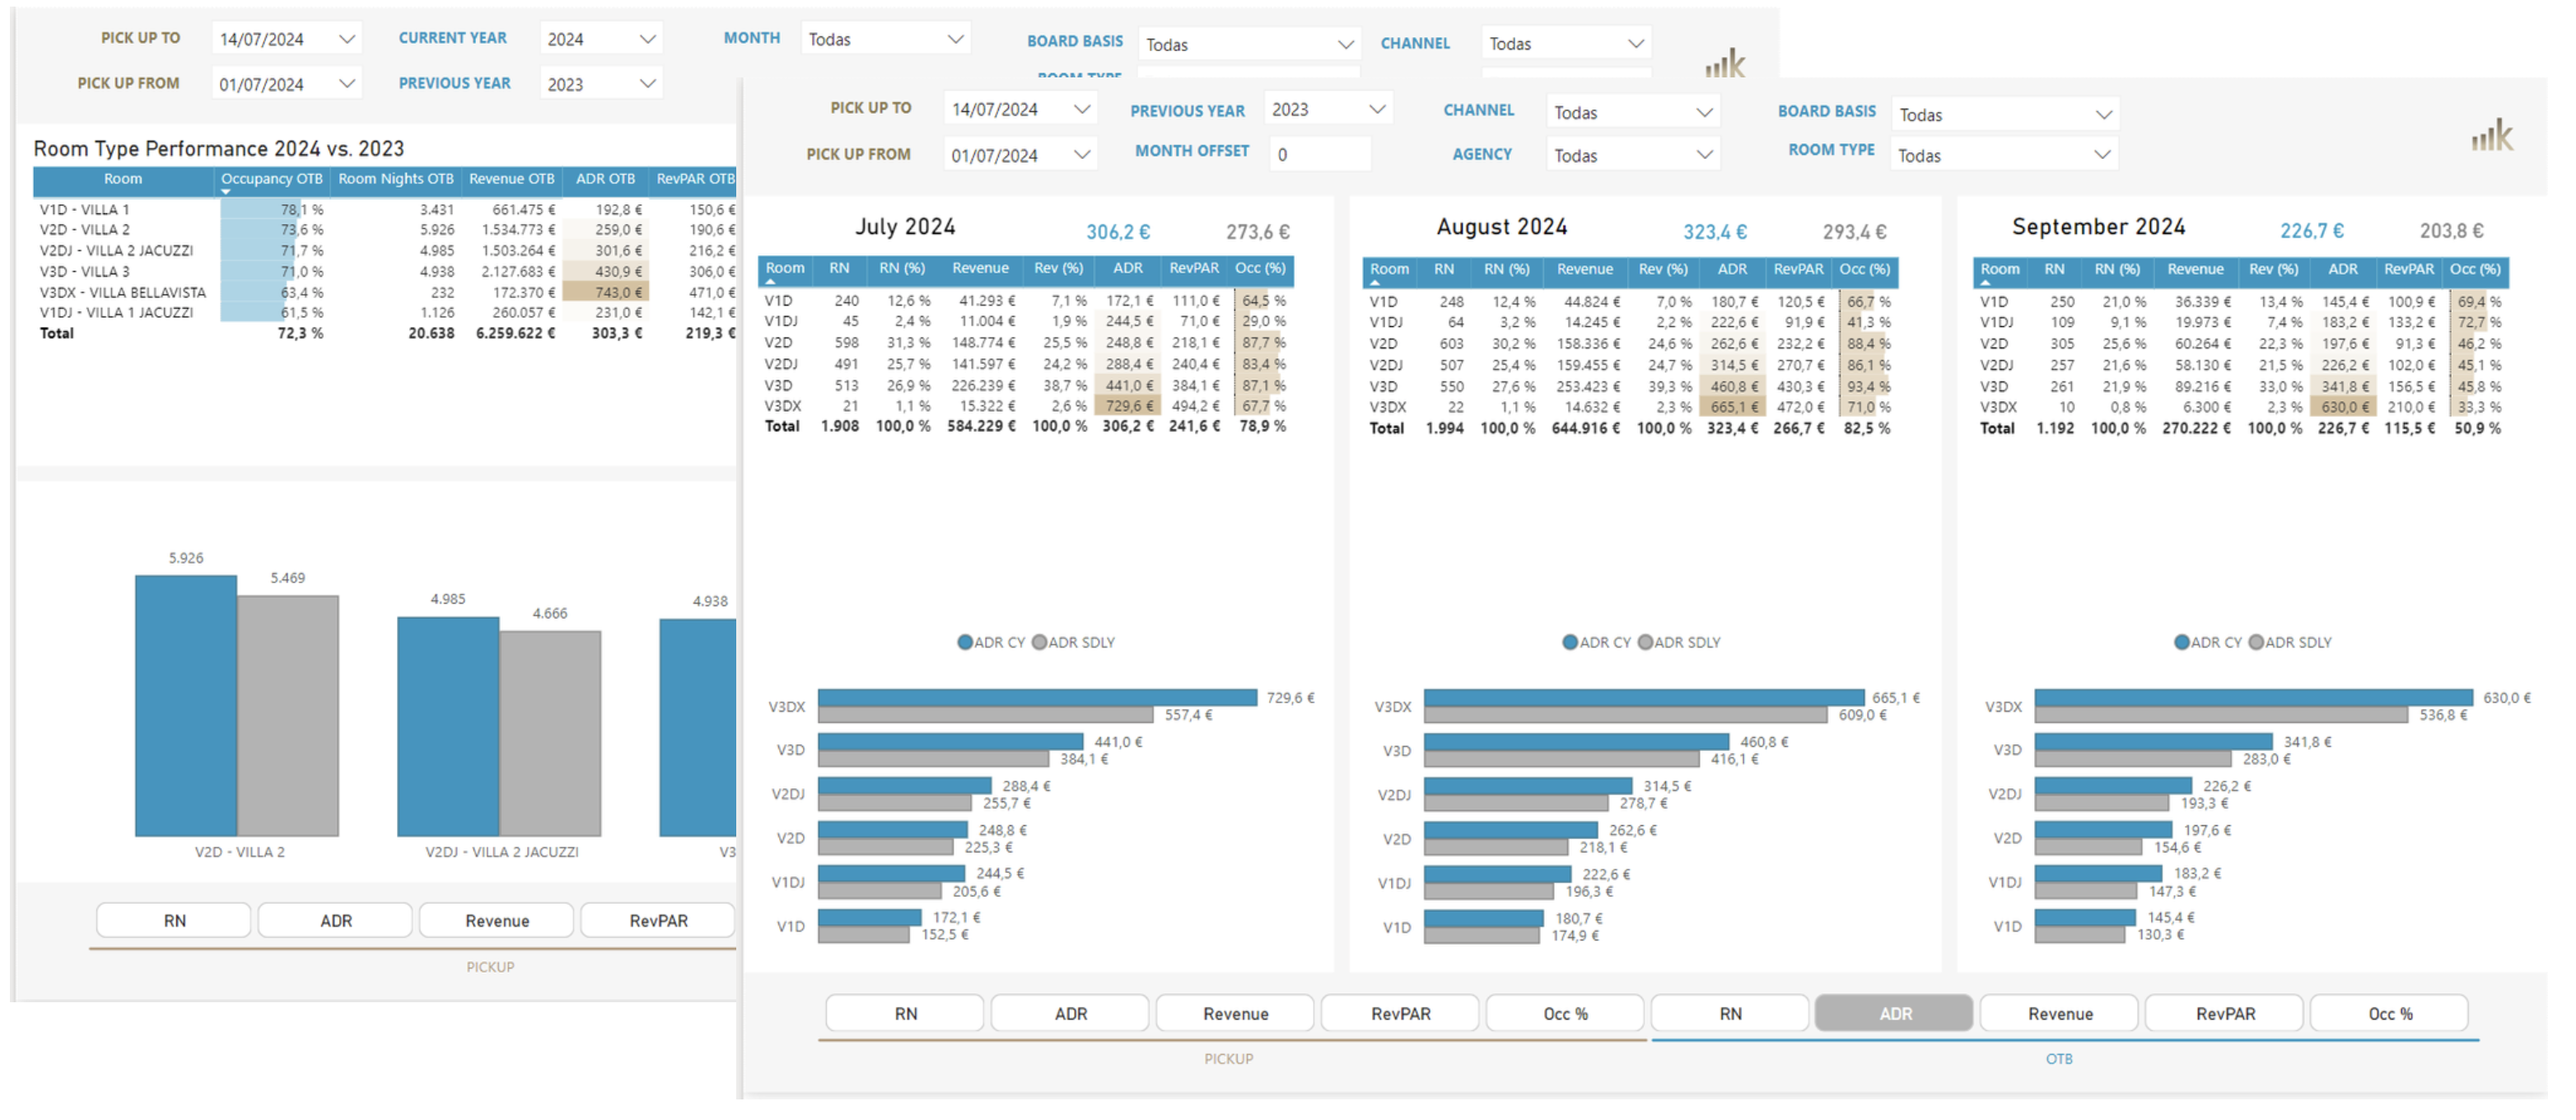Click the August 2024 value 323,4 € header
Viewport: 2576px width, 1120px height.
pos(1714,232)
